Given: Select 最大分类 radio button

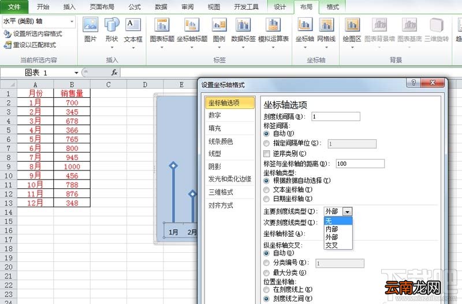Looking at the screenshot, I should [266, 273].
